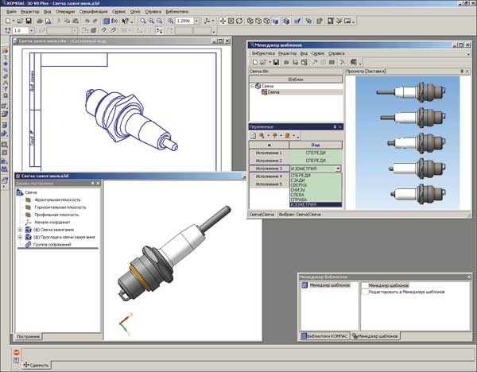This screenshot has width=477, height=372.
Task: Expand the Прокладка свечи зажигания tree node
Action: point(19,238)
